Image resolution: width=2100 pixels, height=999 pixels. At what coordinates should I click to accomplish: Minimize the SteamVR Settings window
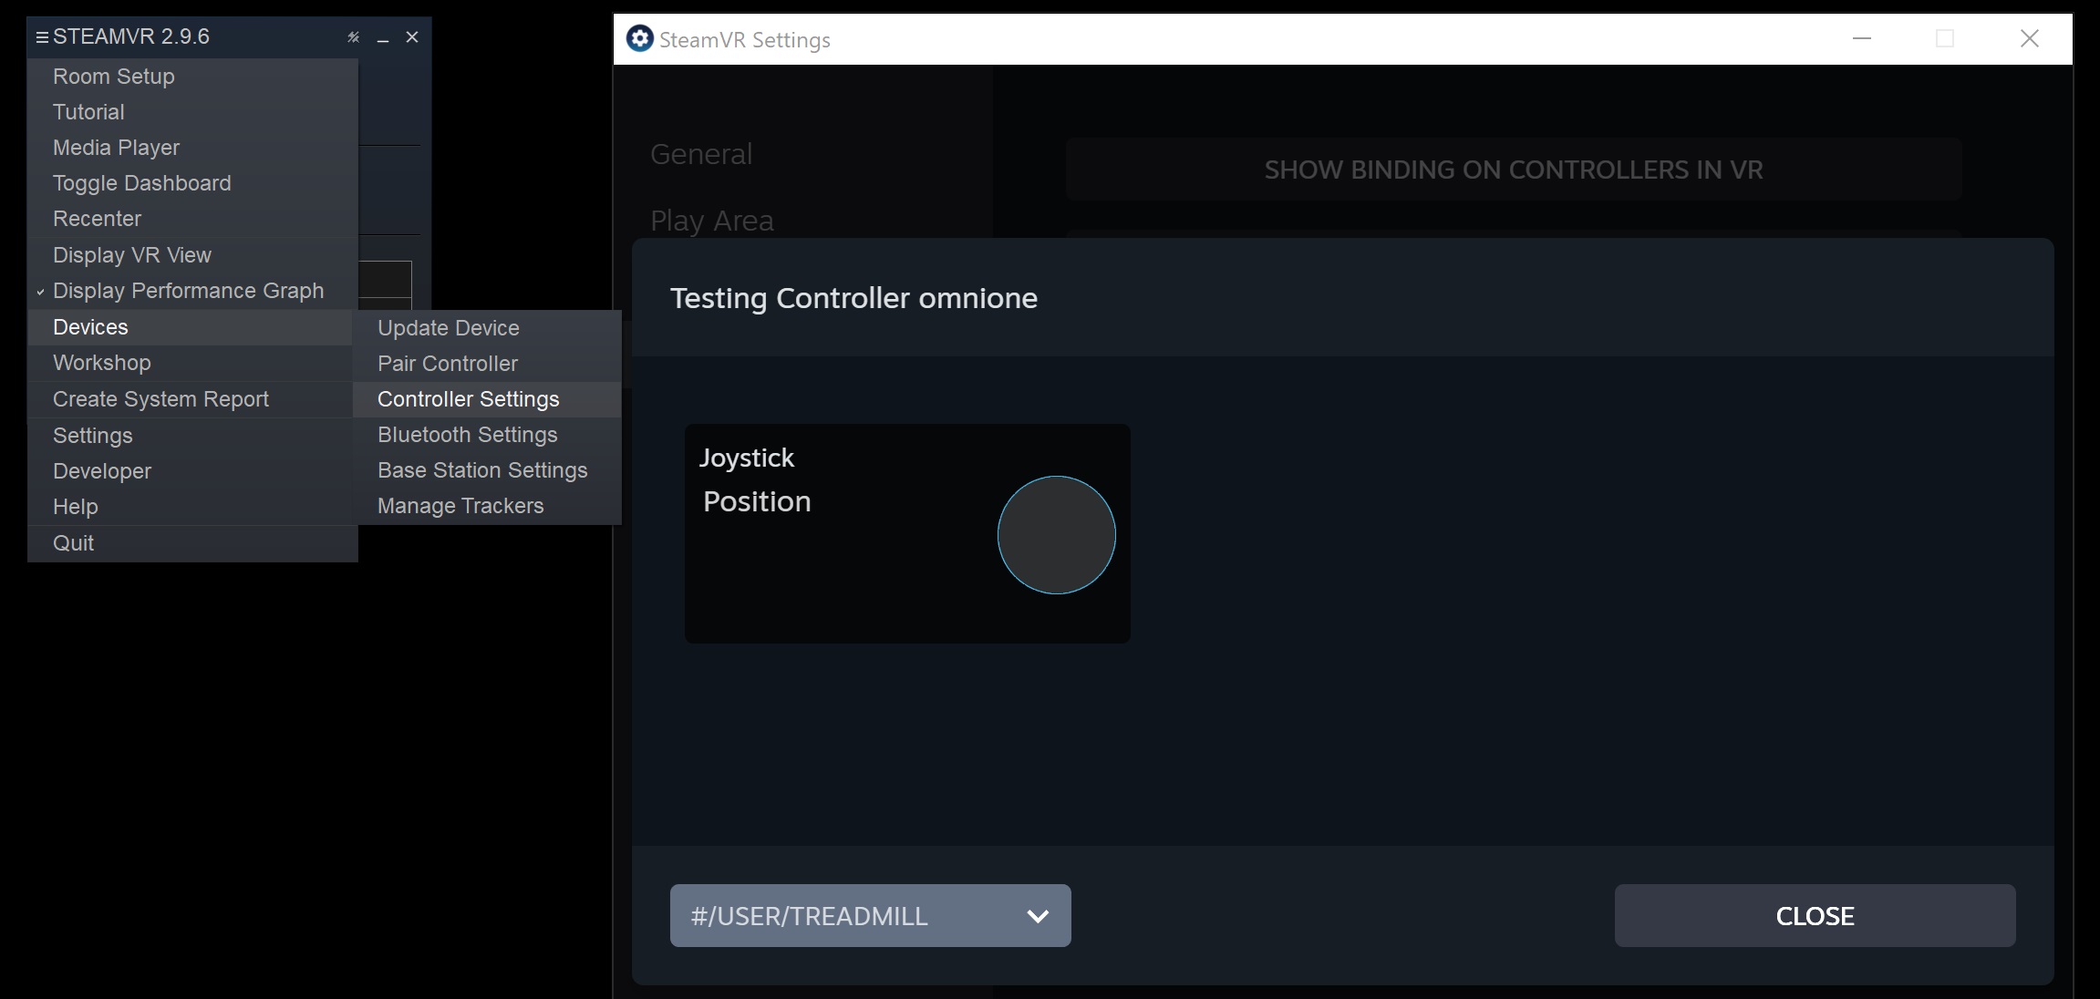pyautogui.click(x=1862, y=38)
